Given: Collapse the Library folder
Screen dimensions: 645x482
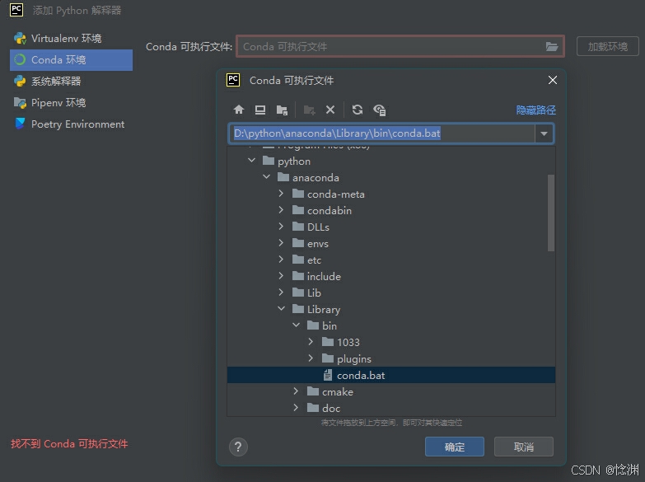Looking at the screenshot, I should click(x=282, y=309).
